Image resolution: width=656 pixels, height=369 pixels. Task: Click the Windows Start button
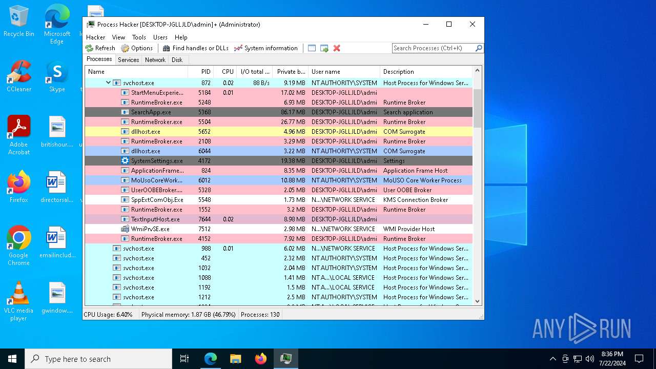[12, 359]
